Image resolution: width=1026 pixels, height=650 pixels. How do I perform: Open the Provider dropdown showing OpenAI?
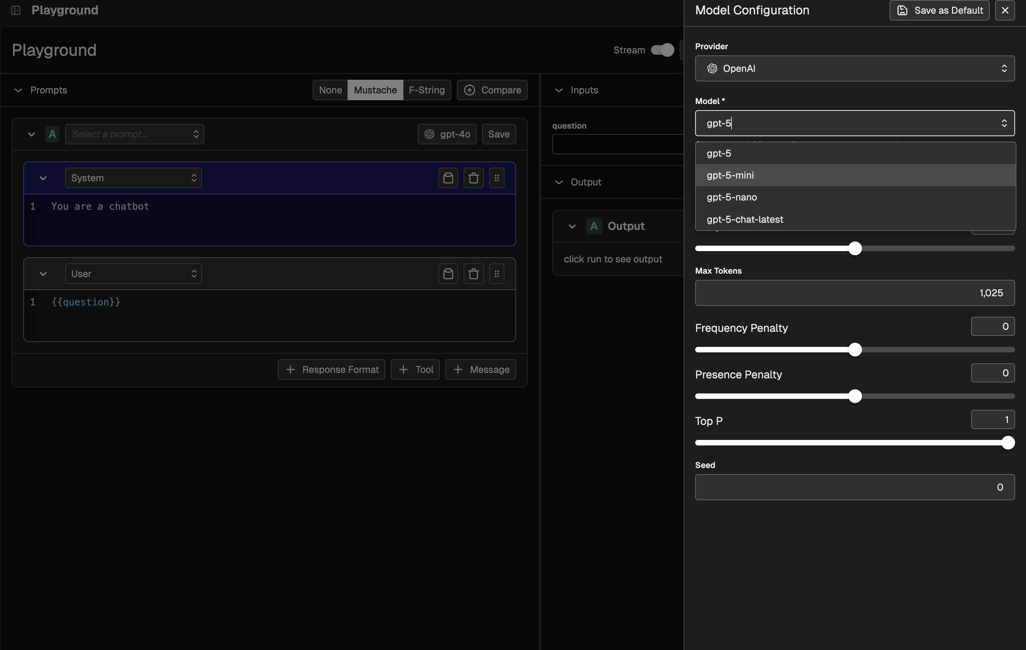point(854,68)
